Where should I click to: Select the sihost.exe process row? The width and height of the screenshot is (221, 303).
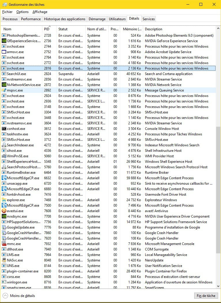coord(108,151)
